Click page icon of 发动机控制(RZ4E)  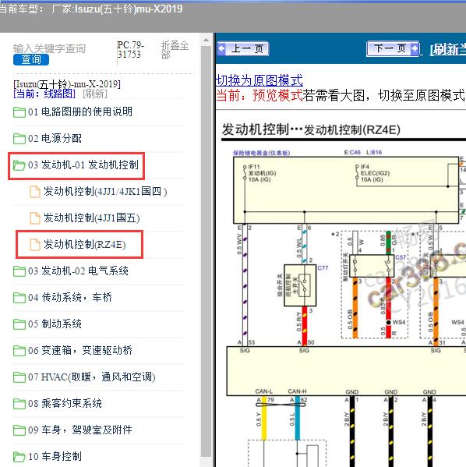(x=35, y=245)
